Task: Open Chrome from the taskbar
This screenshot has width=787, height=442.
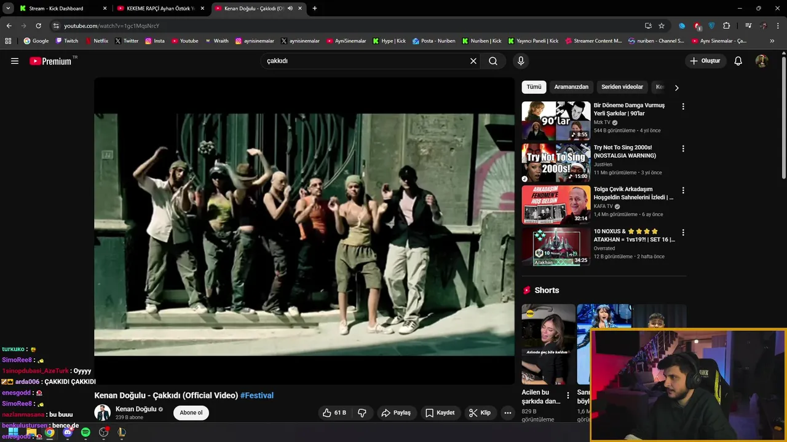Action: coord(49,432)
